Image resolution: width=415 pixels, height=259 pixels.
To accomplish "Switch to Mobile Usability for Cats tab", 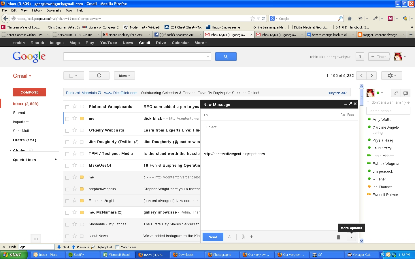I will [127, 35].
